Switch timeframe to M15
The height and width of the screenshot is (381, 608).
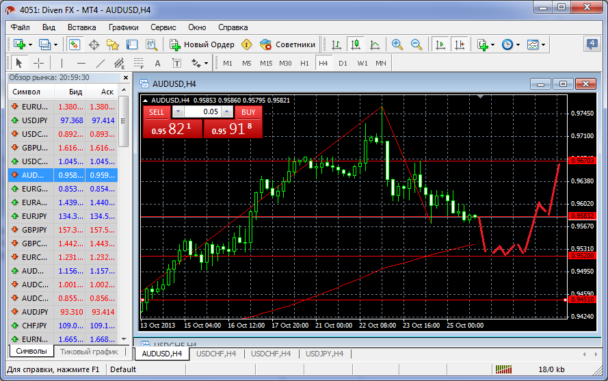pos(266,63)
